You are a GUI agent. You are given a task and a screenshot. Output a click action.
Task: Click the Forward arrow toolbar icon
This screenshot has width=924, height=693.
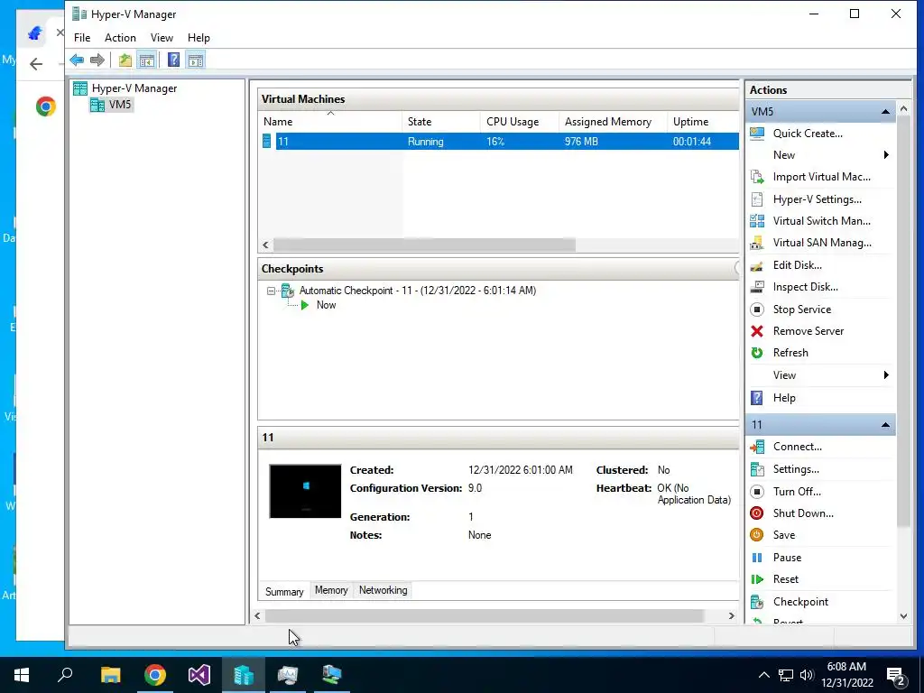click(97, 60)
